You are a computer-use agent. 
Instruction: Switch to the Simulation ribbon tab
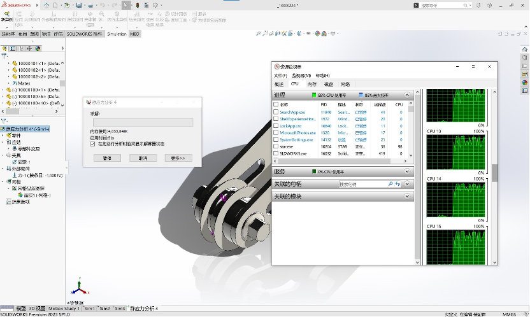117,34
